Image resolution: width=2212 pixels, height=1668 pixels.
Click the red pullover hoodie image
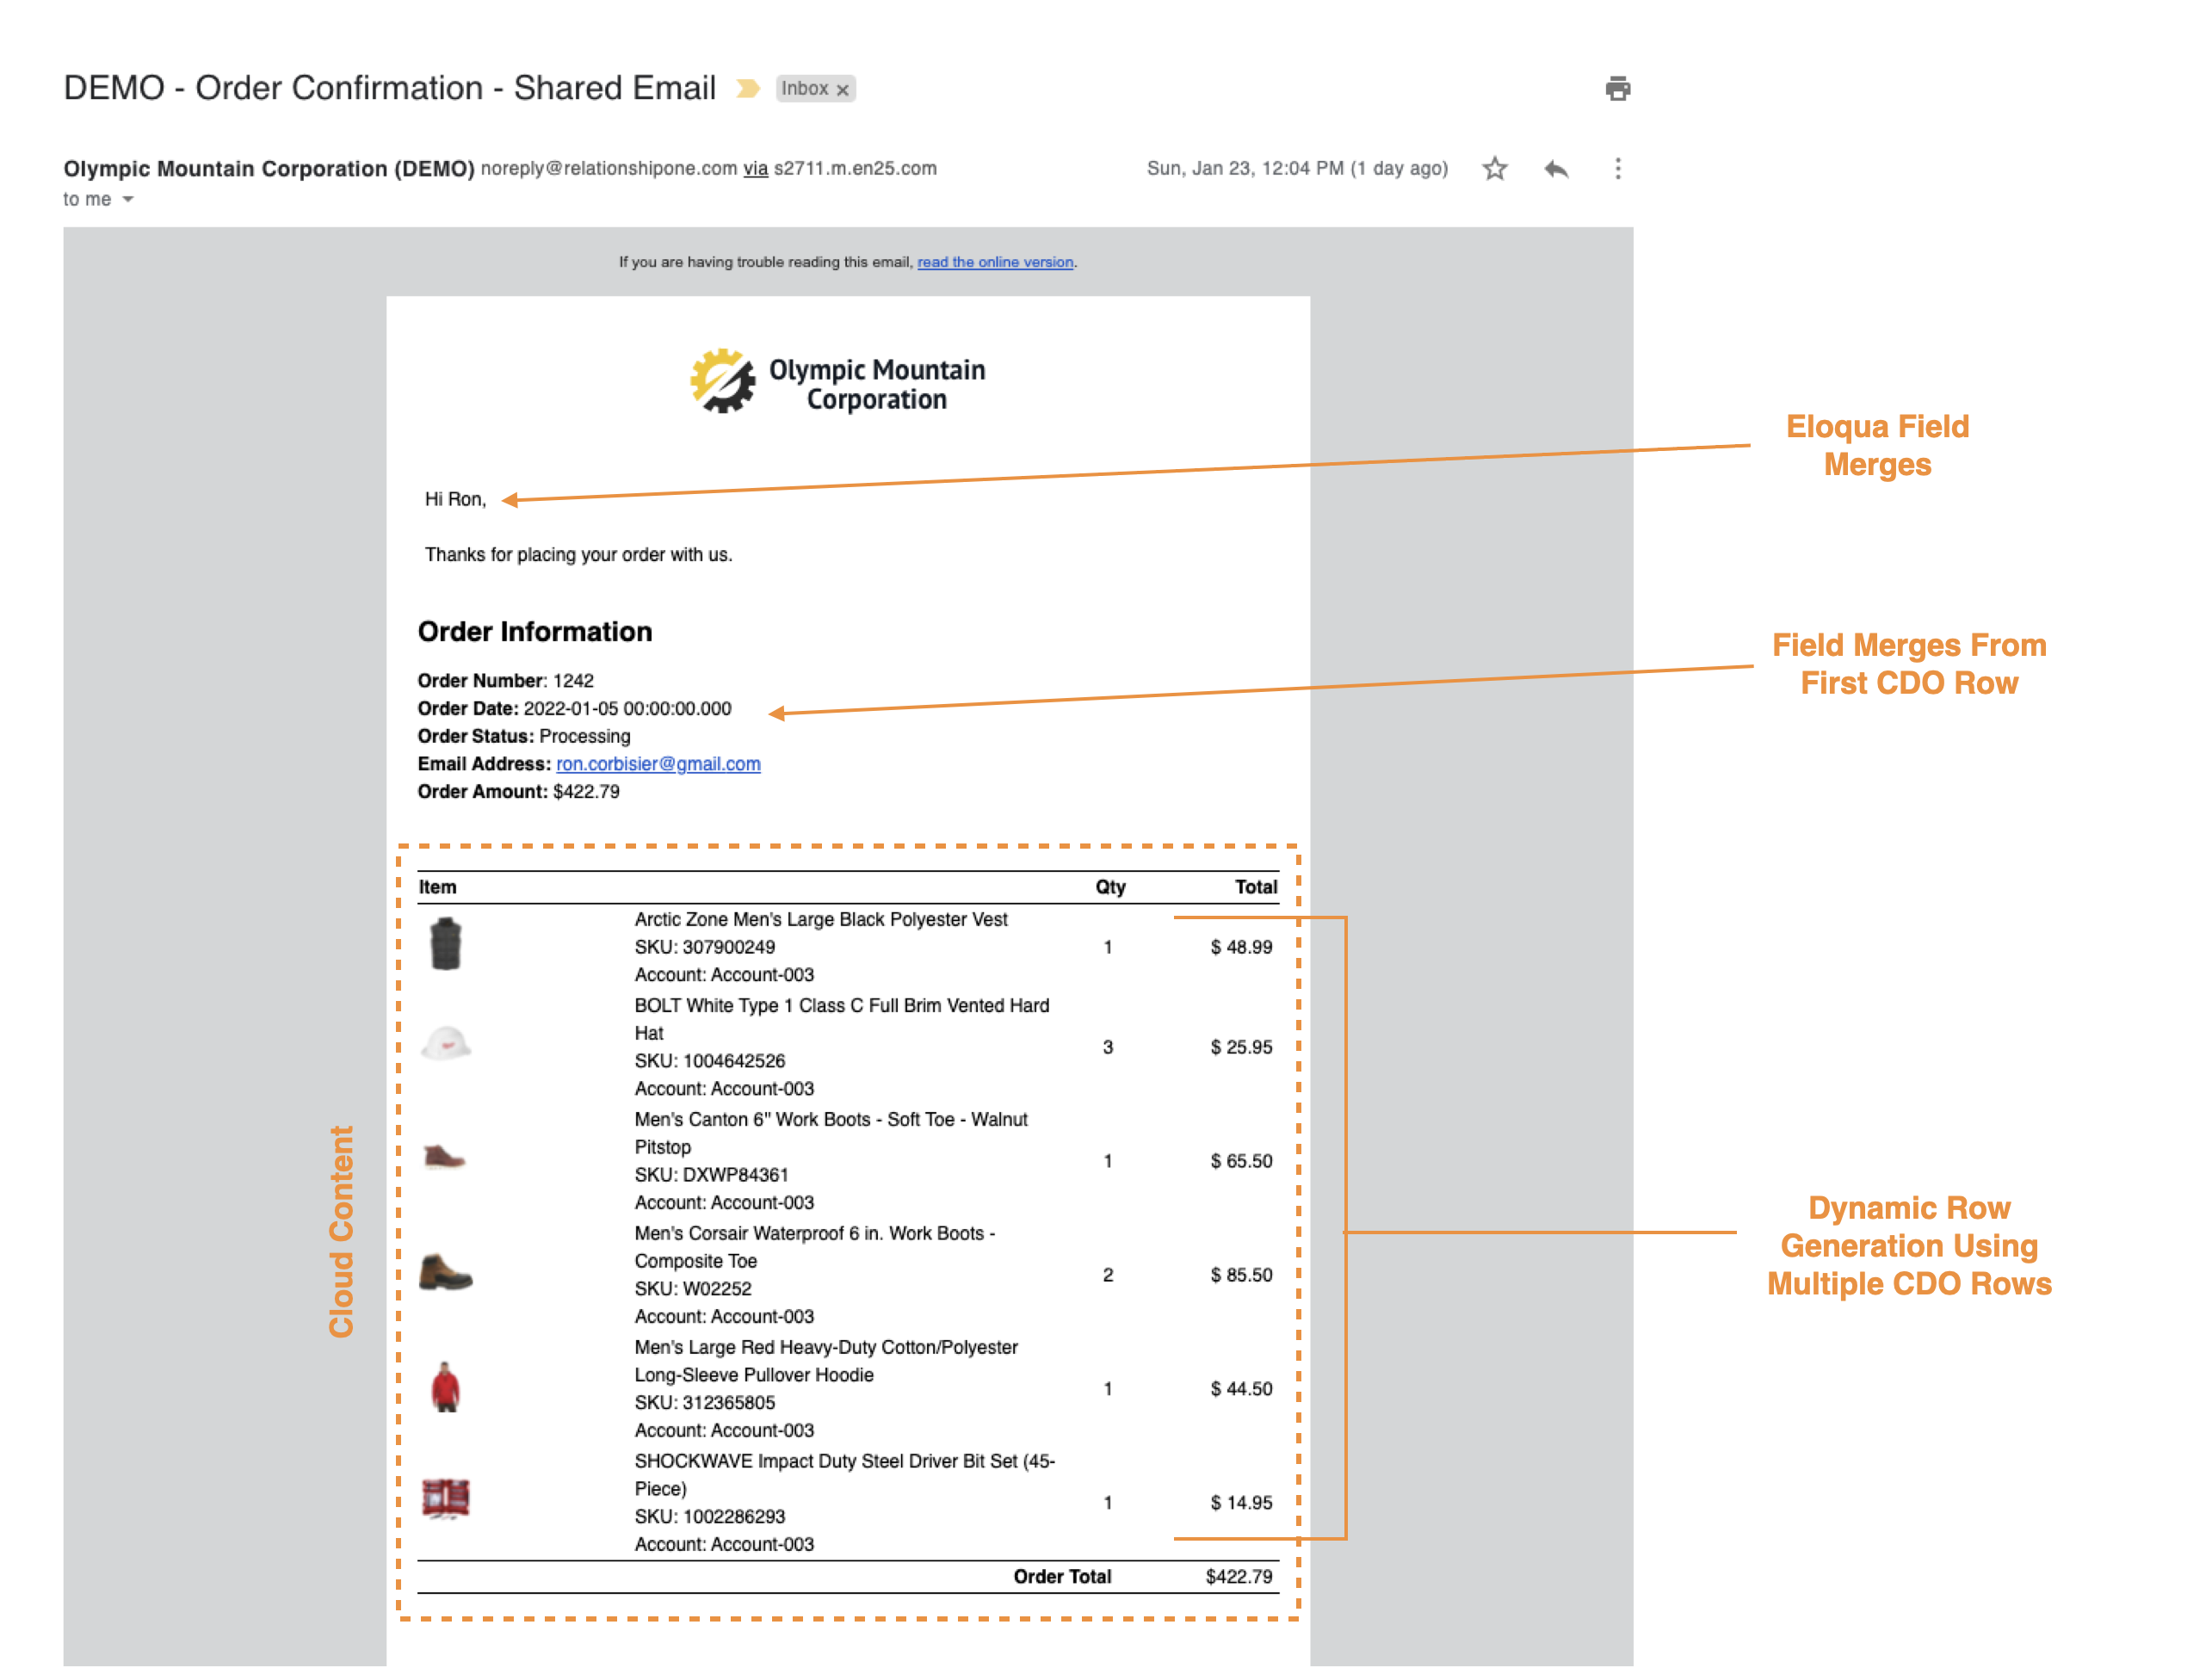[x=445, y=1387]
